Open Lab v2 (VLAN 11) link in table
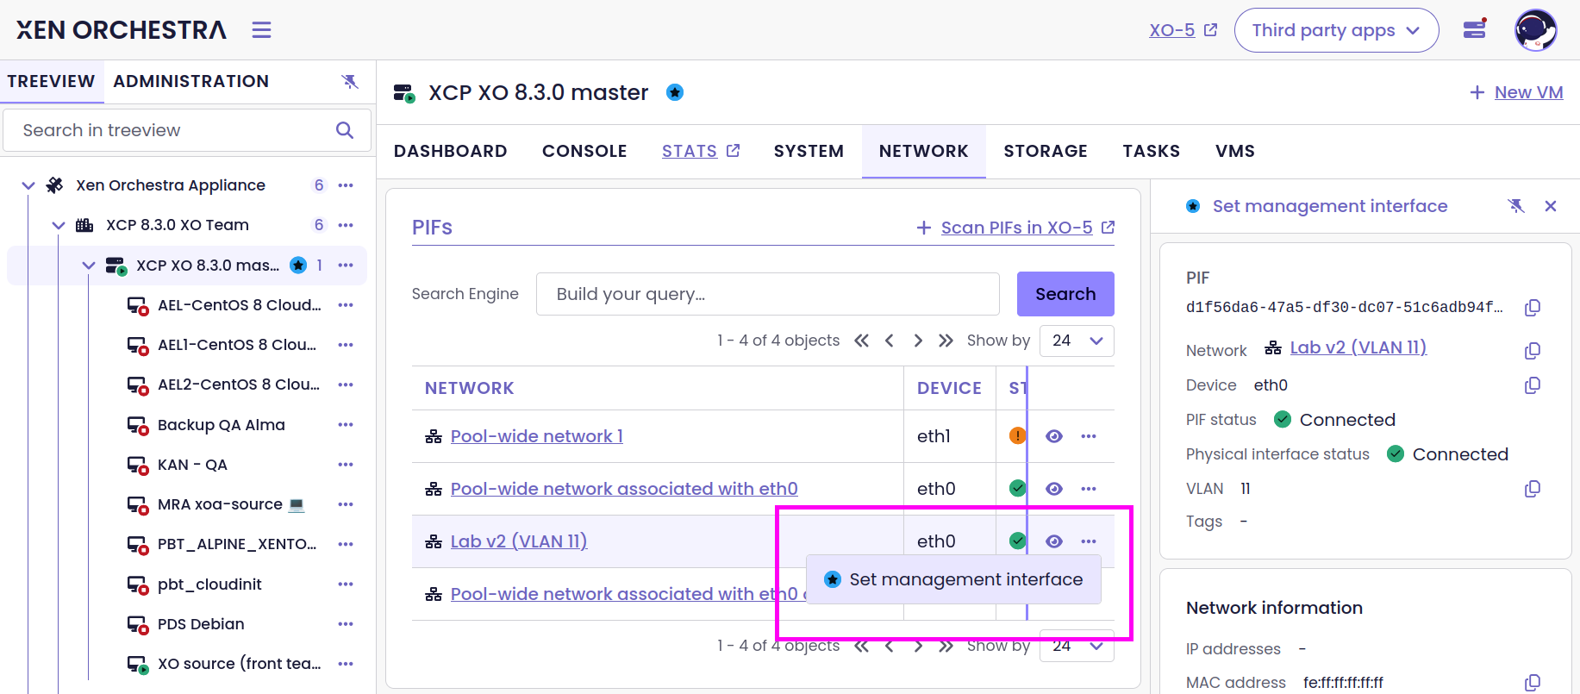This screenshot has height=694, width=1580. [518, 541]
